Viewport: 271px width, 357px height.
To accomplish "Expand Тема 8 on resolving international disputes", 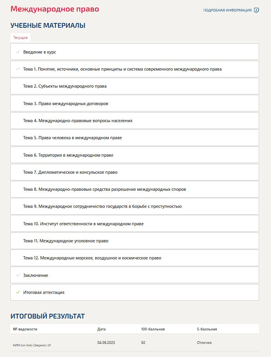I will (x=104, y=189).
